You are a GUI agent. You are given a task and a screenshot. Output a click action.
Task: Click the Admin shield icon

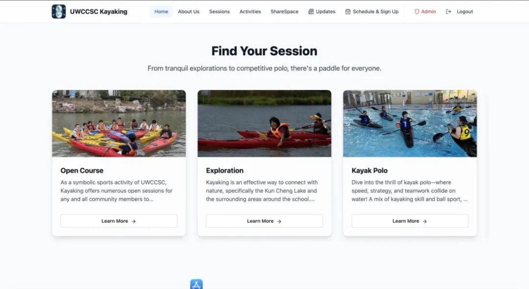click(417, 11)
